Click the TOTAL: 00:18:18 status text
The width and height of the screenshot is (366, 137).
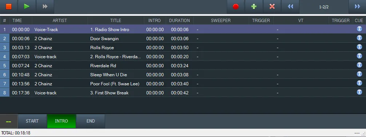tap(16, 133)
